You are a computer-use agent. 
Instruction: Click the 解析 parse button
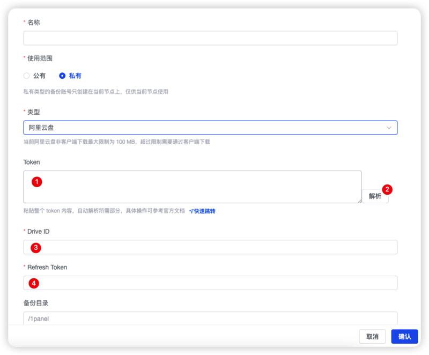click(x=375, y=196)
